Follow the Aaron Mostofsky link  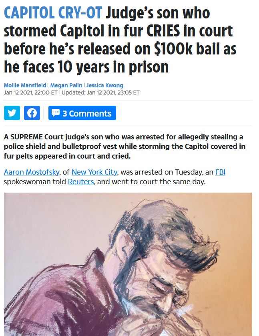(x=32, y=172)
